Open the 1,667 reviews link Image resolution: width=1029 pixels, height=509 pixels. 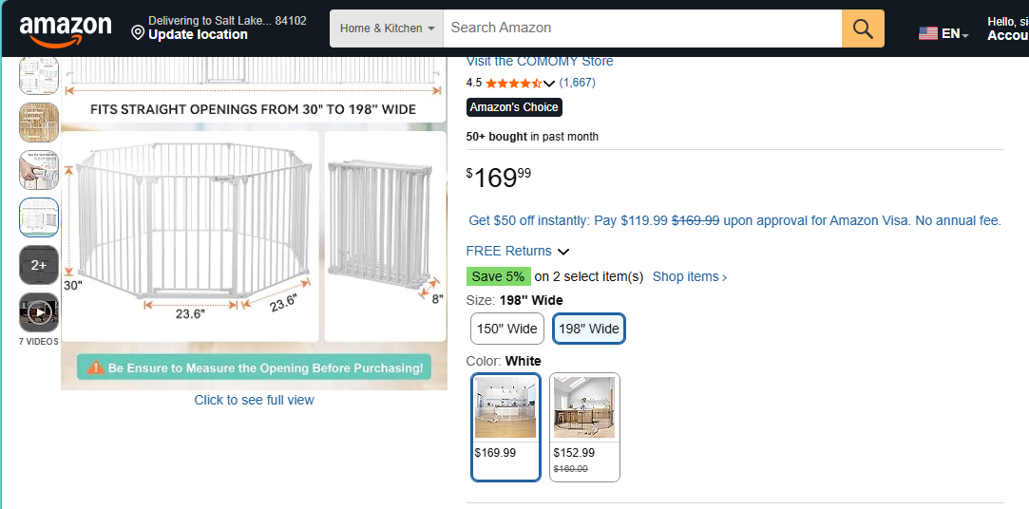click(577, 83)
